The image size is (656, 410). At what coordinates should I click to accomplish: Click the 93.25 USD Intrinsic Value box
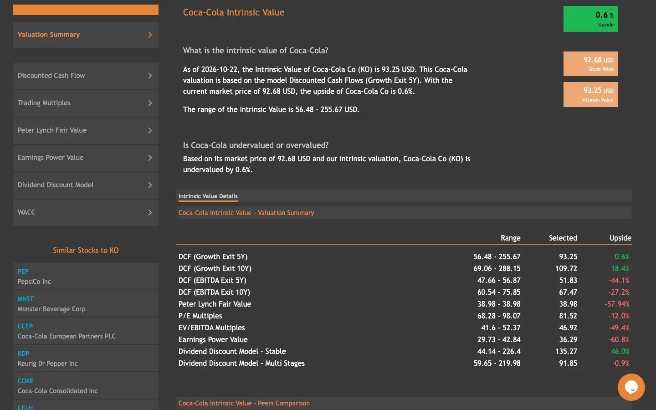590,94
